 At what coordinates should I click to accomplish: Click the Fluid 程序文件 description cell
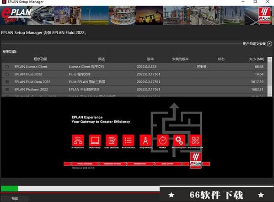(80, 74)
